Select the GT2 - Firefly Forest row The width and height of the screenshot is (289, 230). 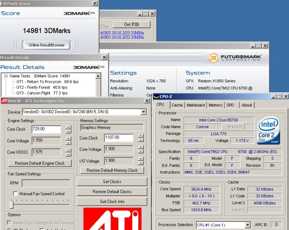[42, 87]
